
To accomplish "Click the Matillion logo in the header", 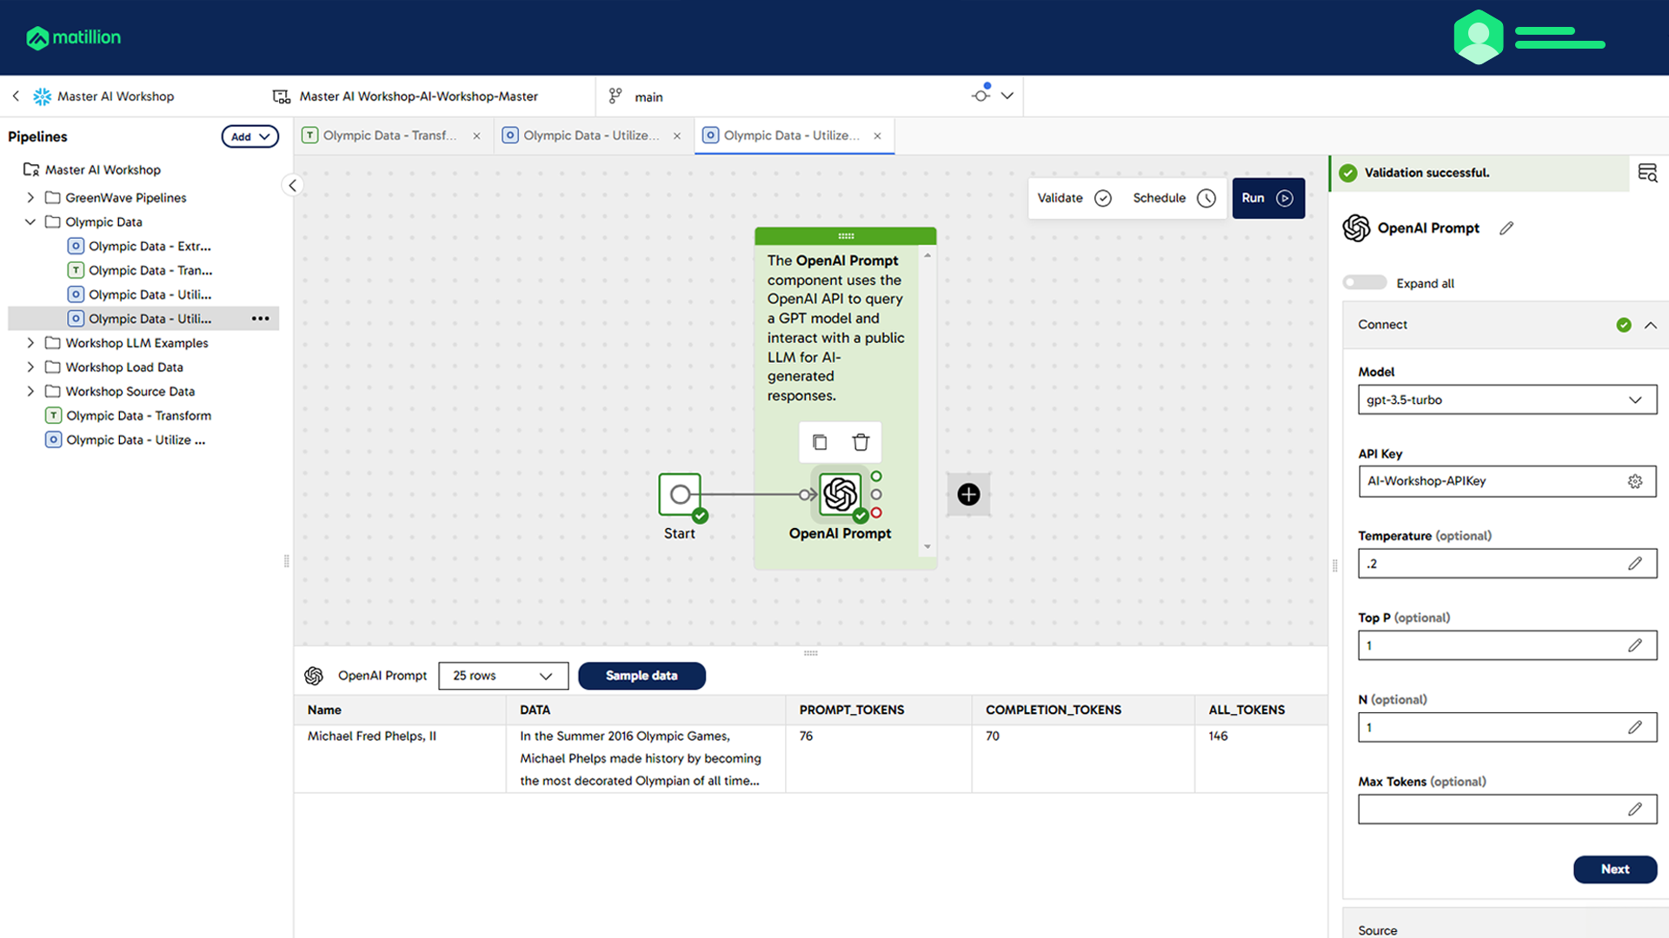I will click(73, 37).
